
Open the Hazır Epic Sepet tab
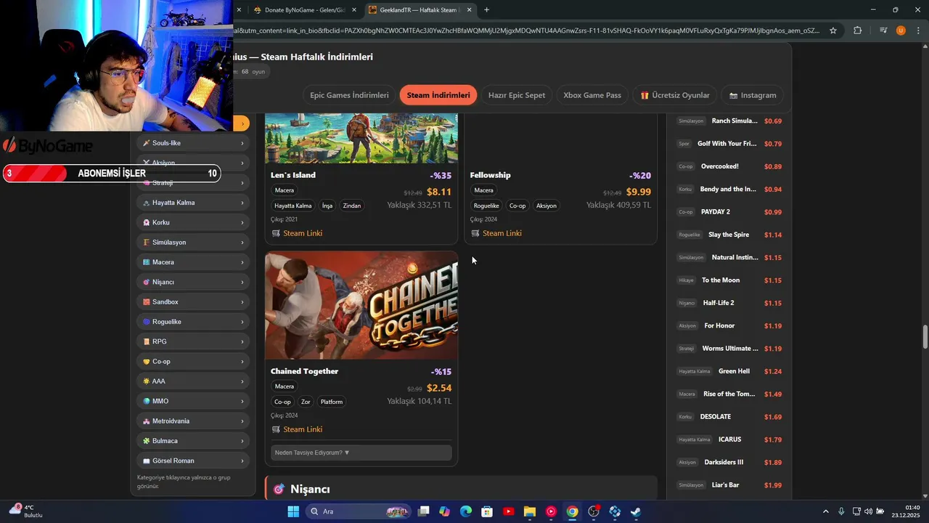(517, 95)
